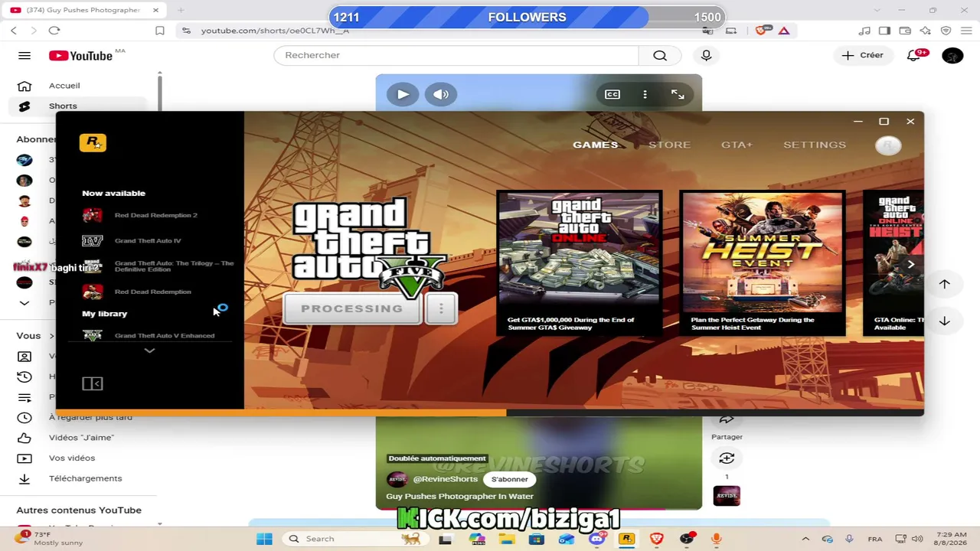Expand more games in launcher sidebar
The width and height of the screenshot is (980, 551).
[149, 350]
